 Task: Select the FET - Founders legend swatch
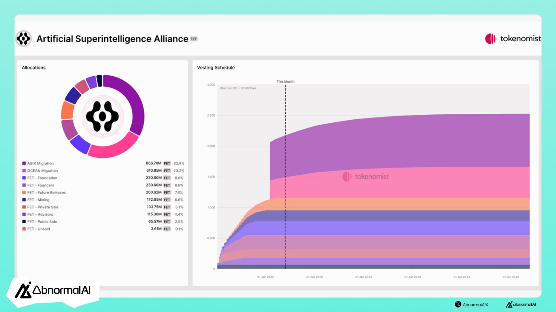tap(24, 185)
